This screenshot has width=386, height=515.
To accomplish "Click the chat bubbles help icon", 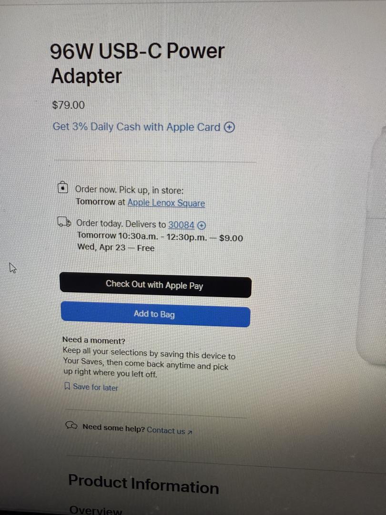I will (x=71, y=425).
